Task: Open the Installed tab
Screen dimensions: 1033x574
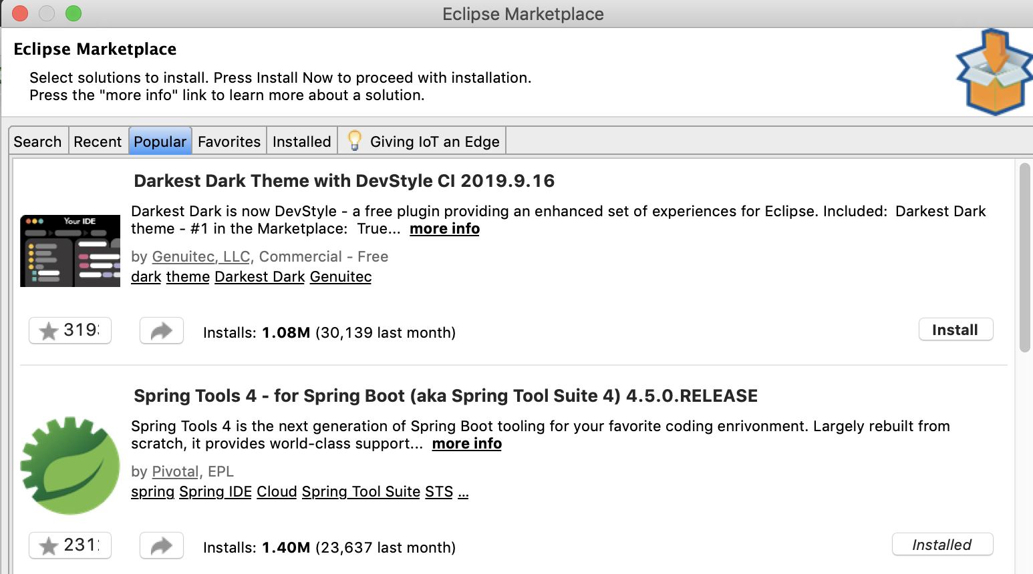Action: (x=302, y=141)
